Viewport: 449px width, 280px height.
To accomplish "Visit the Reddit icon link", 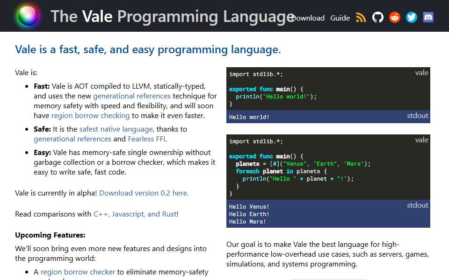I will [x=395, y=17].
